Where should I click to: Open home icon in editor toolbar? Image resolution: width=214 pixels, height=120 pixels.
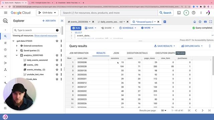(195, 22)
